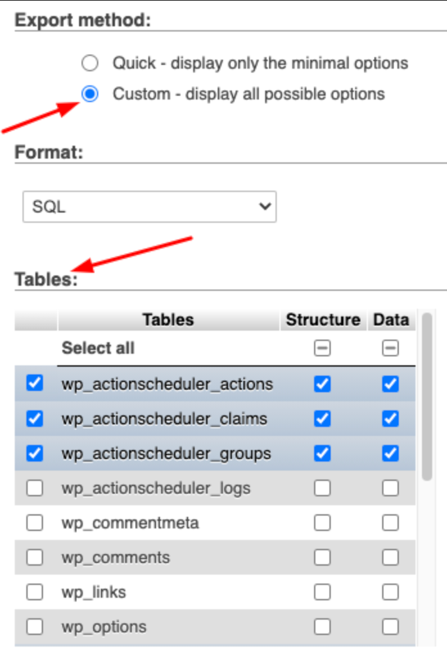Open the SQL format dropdown
The width and height of the screenshot is (447, 669).
pos(149,207)
